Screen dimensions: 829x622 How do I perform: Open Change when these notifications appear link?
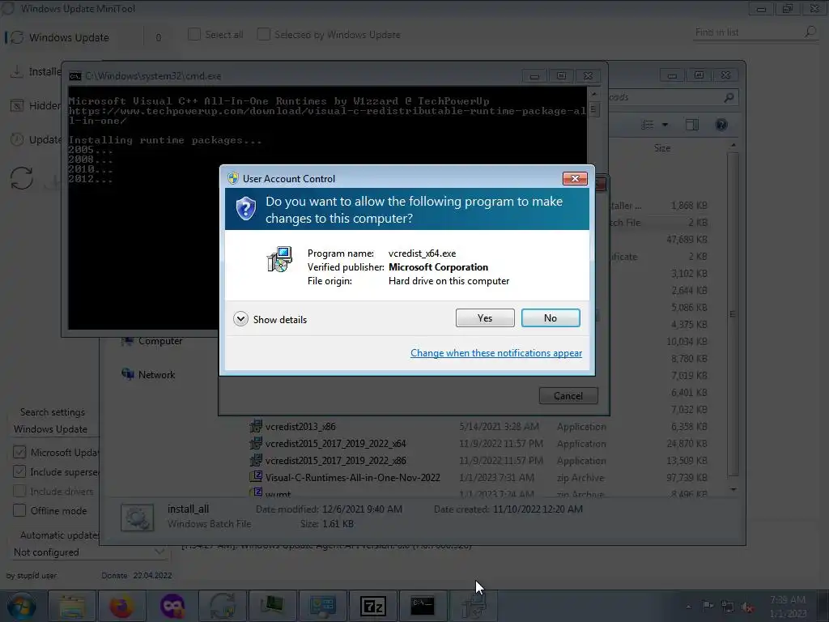[496, 353]
